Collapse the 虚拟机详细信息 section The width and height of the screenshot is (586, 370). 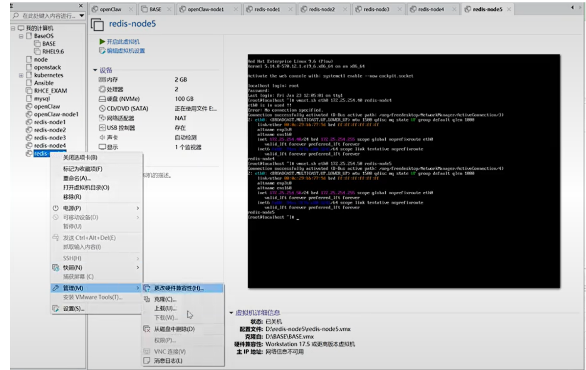(231, 313)
